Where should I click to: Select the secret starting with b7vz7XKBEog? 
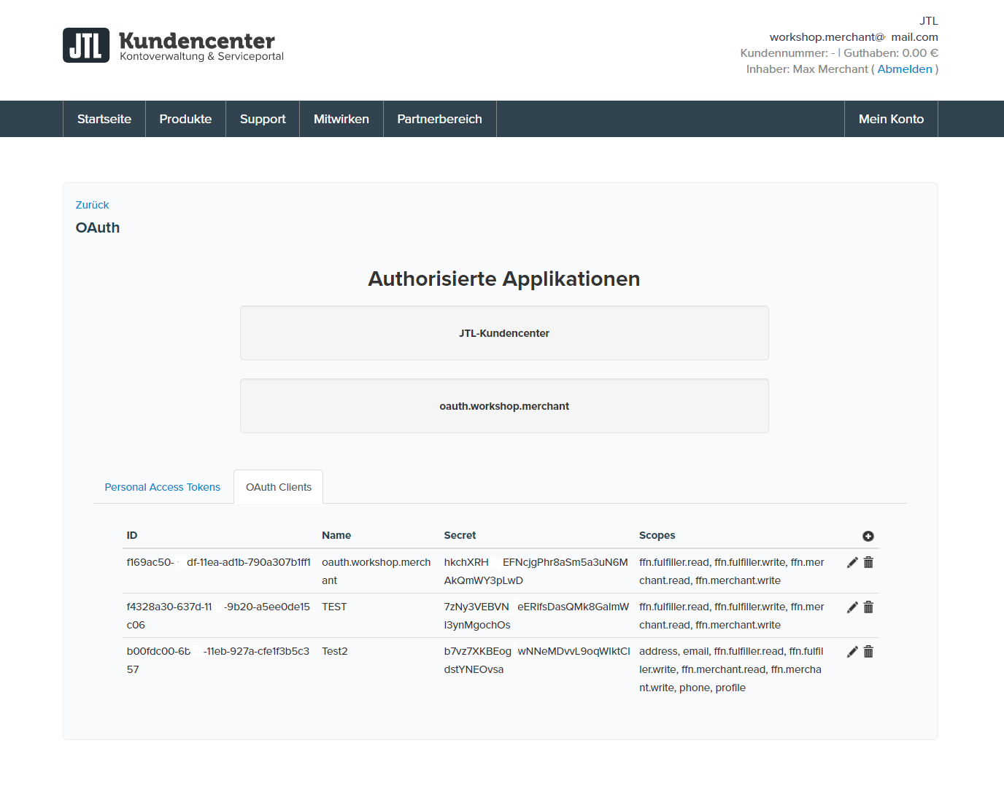537,661
